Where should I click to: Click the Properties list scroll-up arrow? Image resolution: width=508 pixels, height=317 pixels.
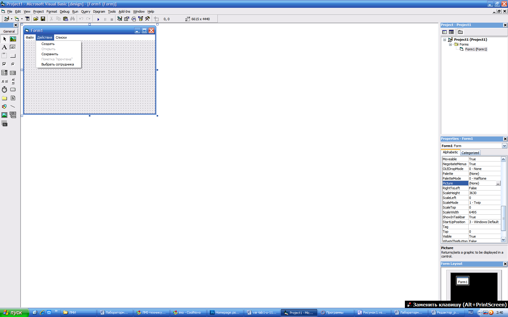click(x=503, y=159)
